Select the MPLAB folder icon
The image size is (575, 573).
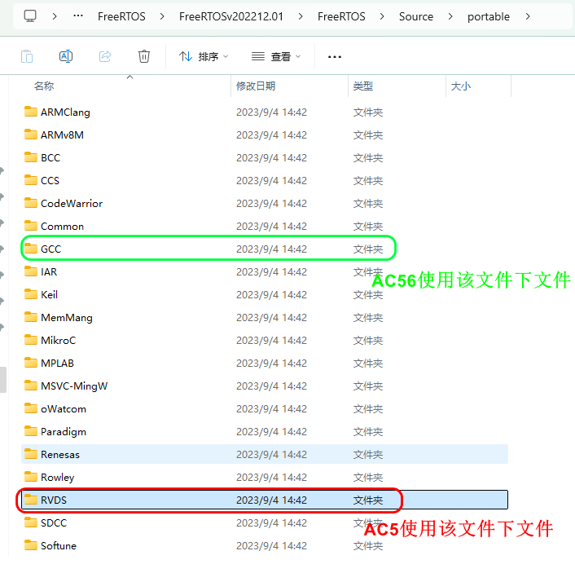(x=31, y=363)
